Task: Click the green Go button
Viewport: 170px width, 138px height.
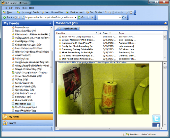Action: 81,17
